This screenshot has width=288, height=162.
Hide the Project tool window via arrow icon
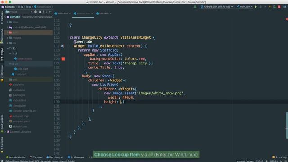pos(50,12)
